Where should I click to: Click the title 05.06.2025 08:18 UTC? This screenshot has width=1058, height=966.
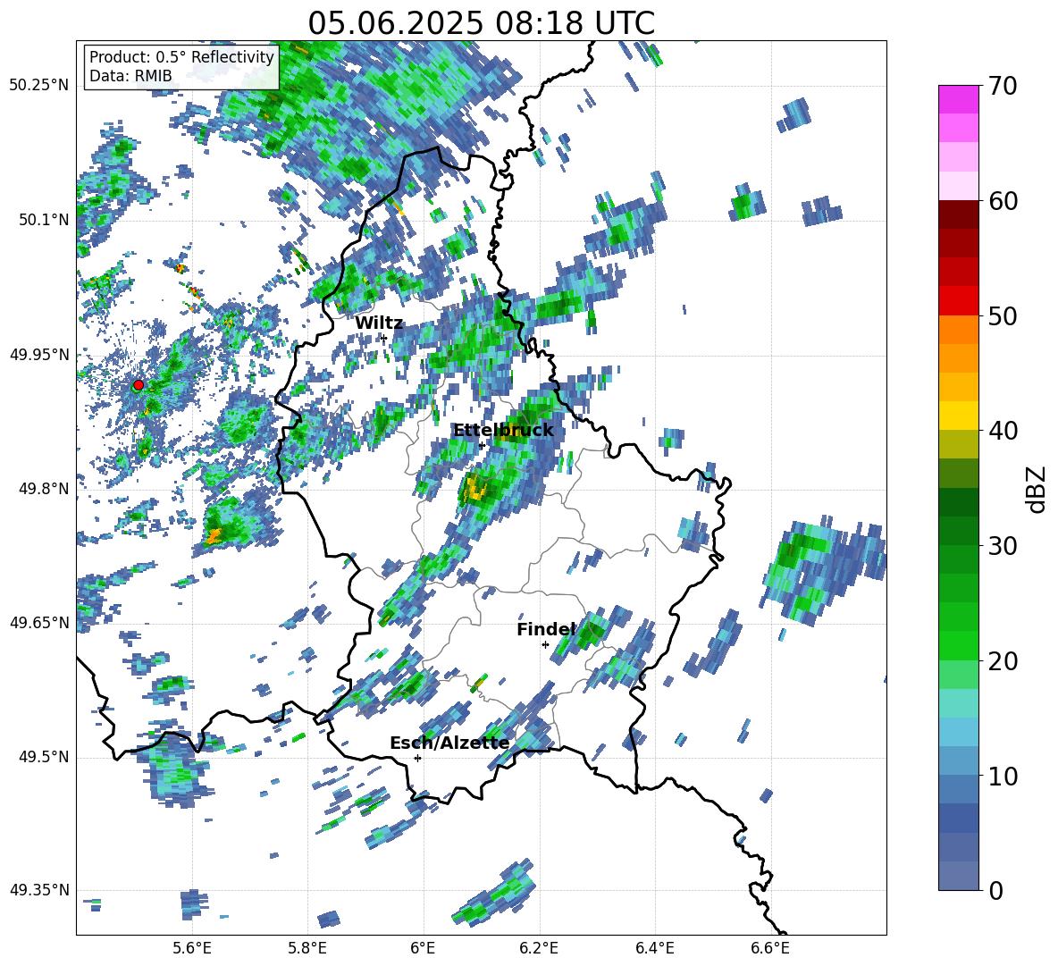point(481,23)
